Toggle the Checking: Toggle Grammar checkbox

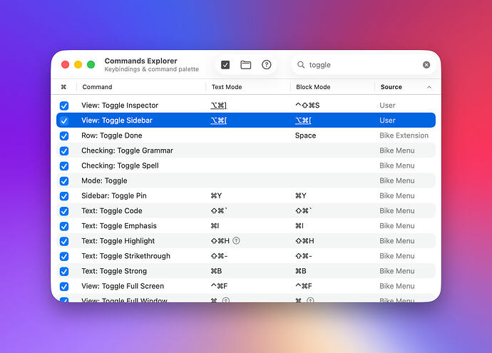point(64,151)
